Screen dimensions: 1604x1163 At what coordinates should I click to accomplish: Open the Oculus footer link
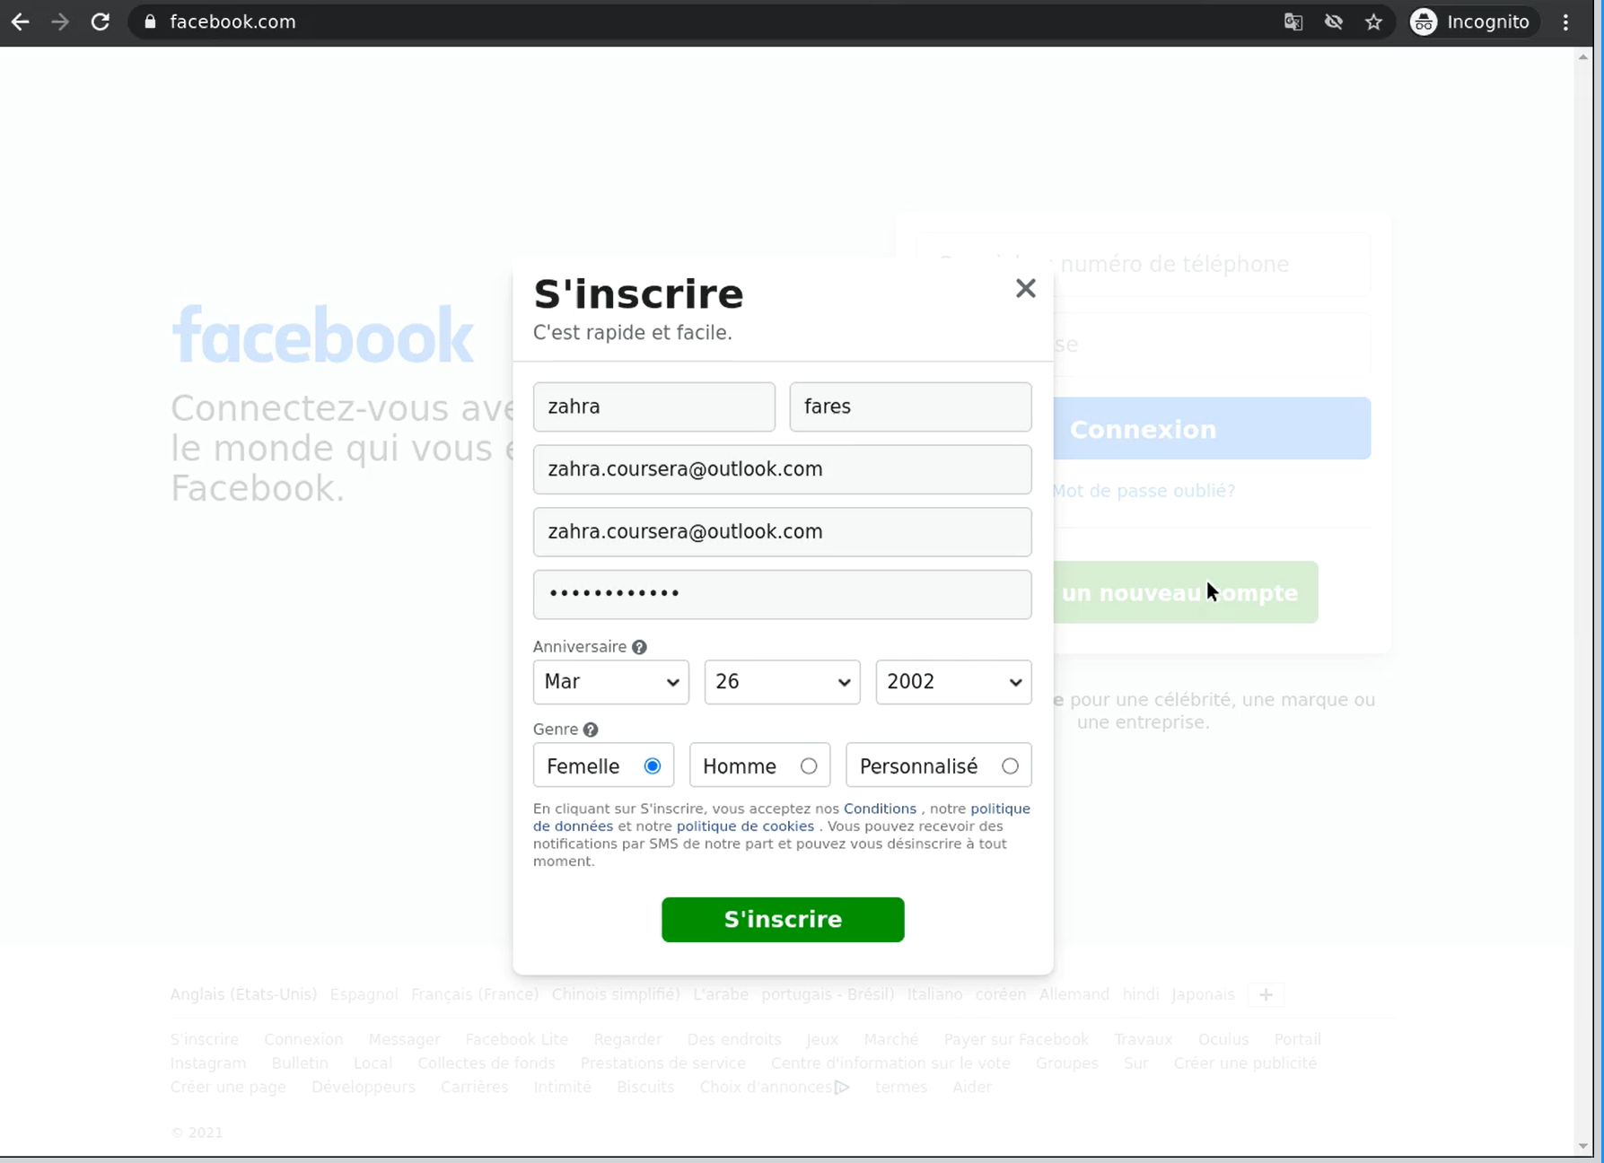[x=1223, y=1039]
